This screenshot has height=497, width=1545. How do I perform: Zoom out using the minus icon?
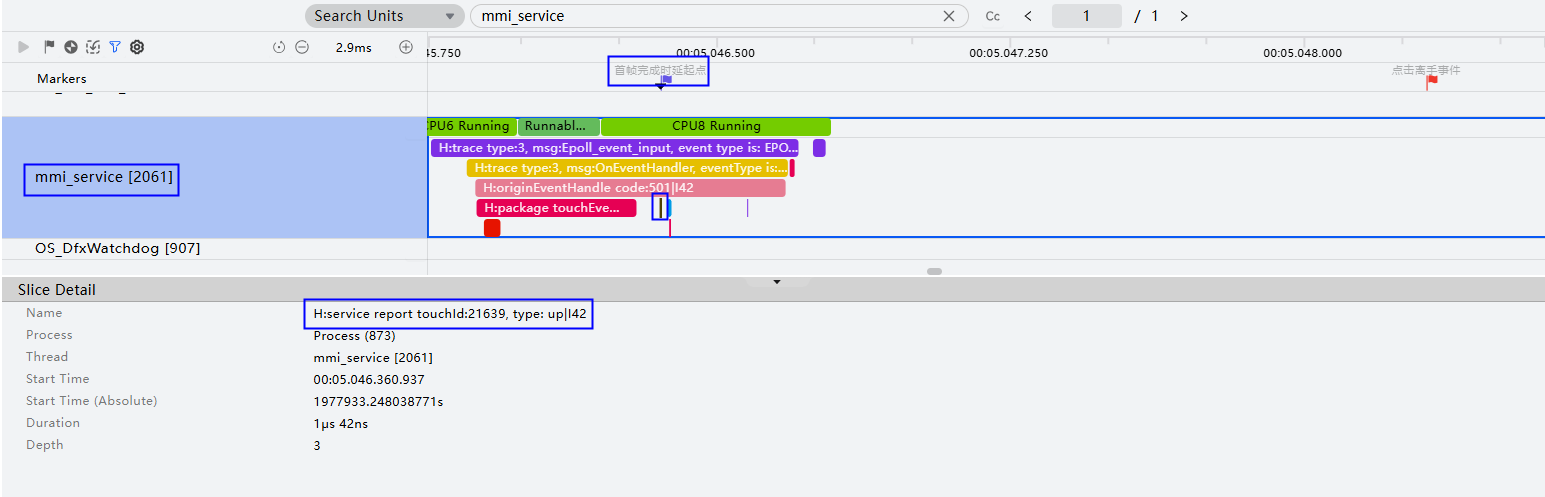[x=302, y=47]
